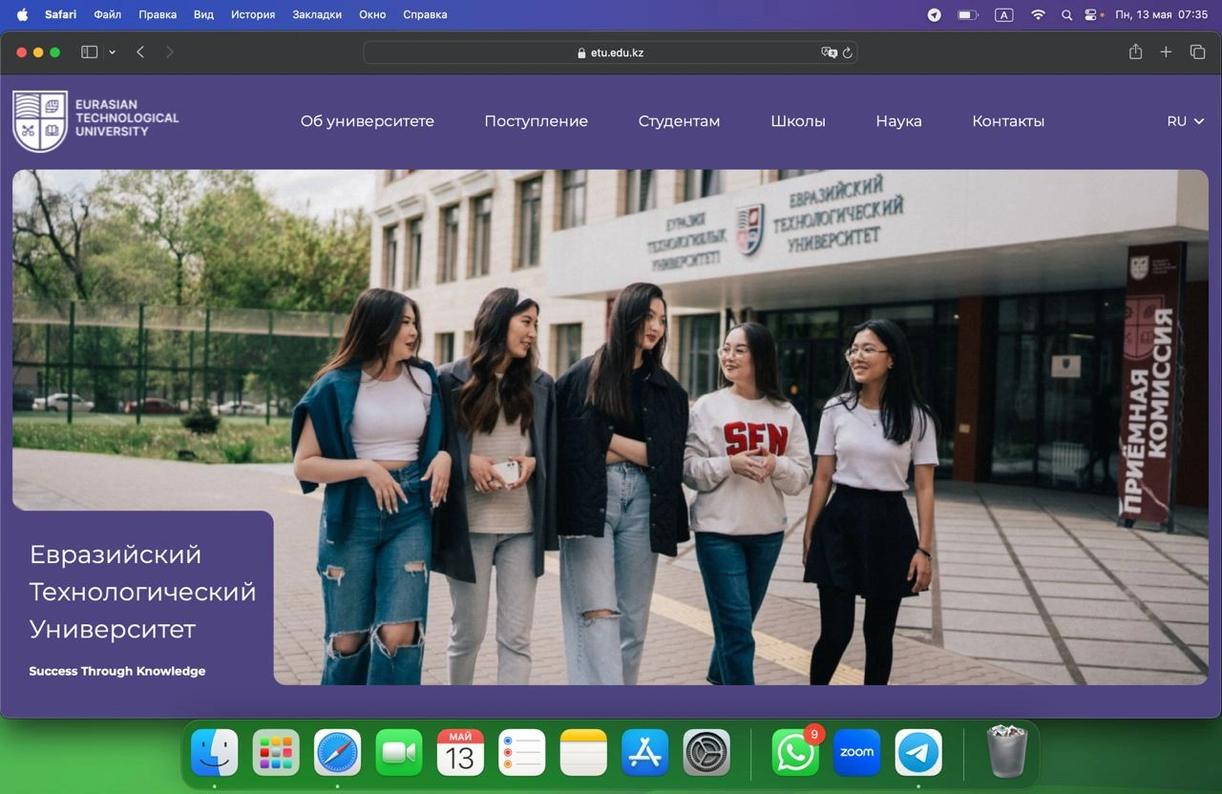The height and width of the screenshot is (794, 1222).
Task: Show tab overview icon in Safari
Action: pyautogui.click(x=1197, y=52)
